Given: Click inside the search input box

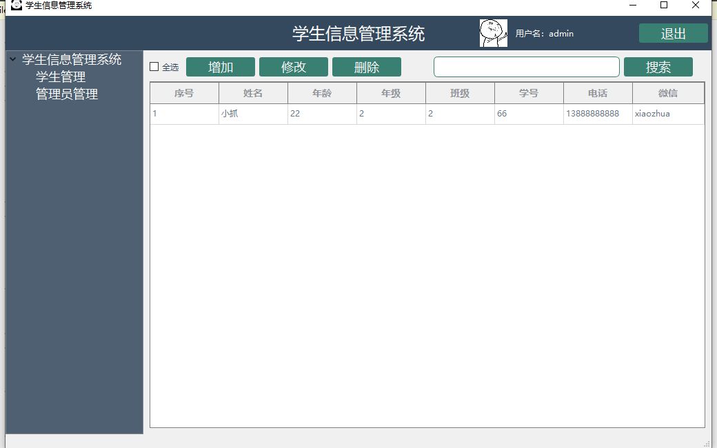Looking at the screenshot, I should pyautogui.click(x=526, y=66).
